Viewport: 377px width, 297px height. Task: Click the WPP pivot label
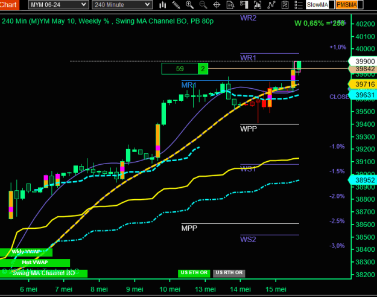point(249,129)
